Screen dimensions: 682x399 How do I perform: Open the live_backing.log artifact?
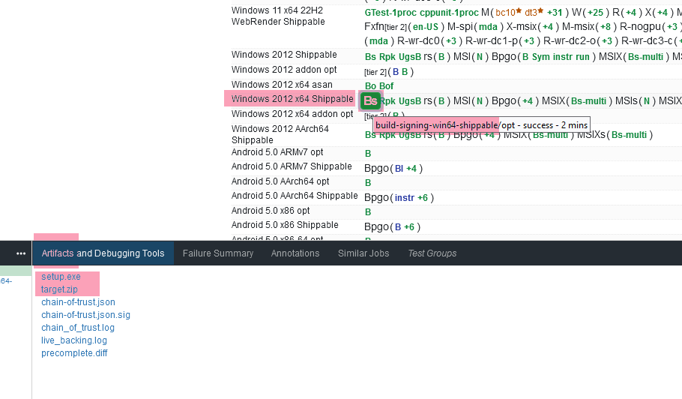(74, 340)
